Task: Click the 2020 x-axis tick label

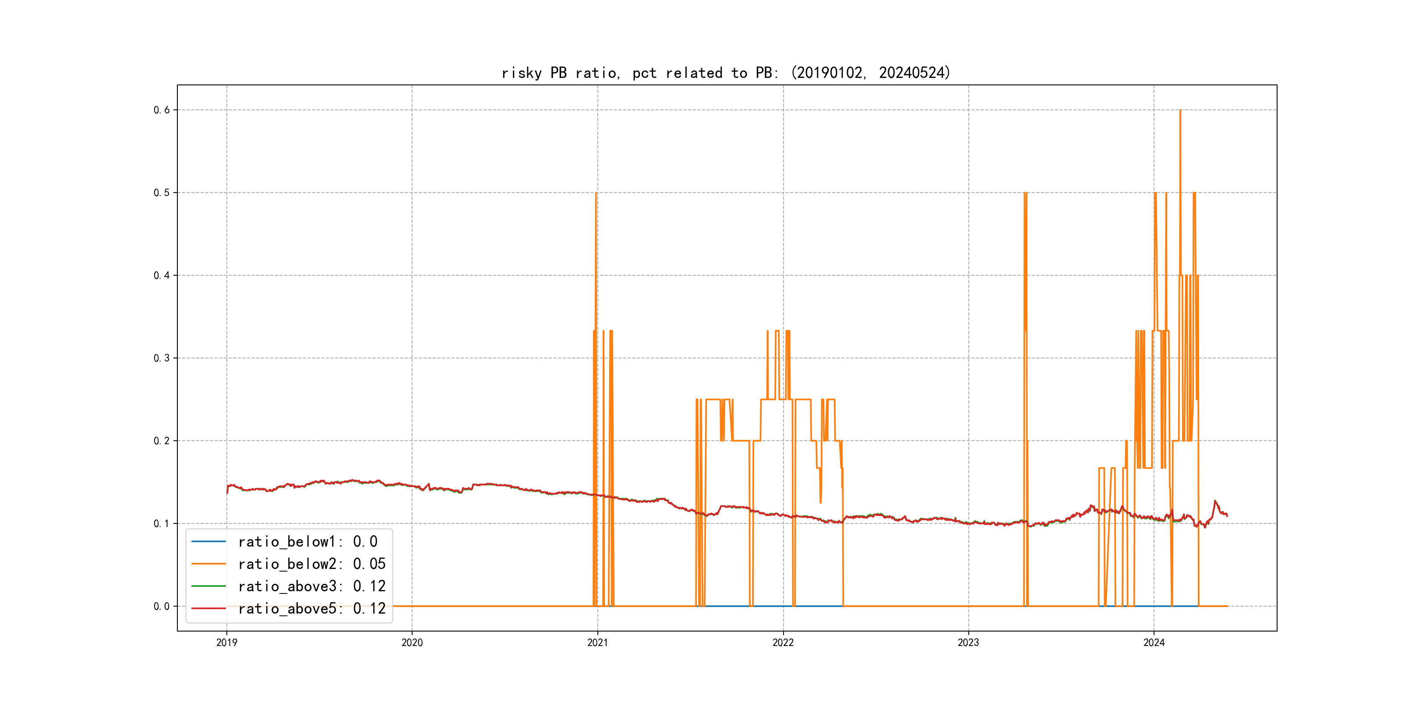Action: tap(412, 642)
